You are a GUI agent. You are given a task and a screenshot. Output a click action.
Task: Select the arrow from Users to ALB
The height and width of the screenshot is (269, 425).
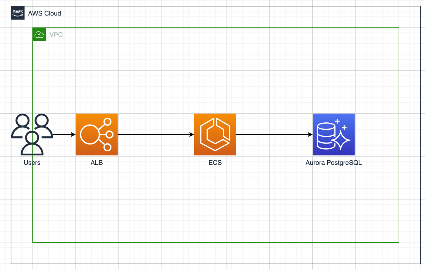[64, 134]
